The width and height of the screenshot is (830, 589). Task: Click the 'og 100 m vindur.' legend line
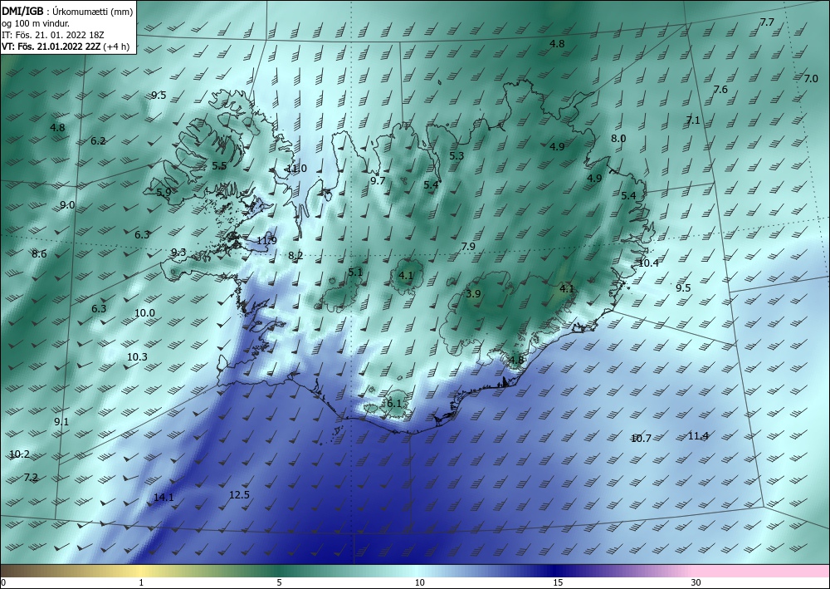pyautogui.click(x=36, y=22)
